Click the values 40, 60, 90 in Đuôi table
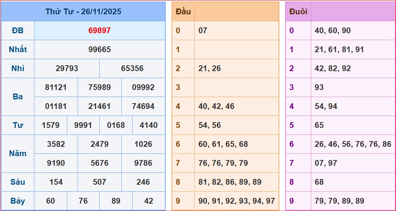Viewport: 396px width, 211px height. (x=333, y=31)
